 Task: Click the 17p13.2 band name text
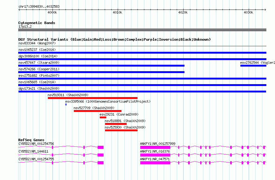pos(25,27)
